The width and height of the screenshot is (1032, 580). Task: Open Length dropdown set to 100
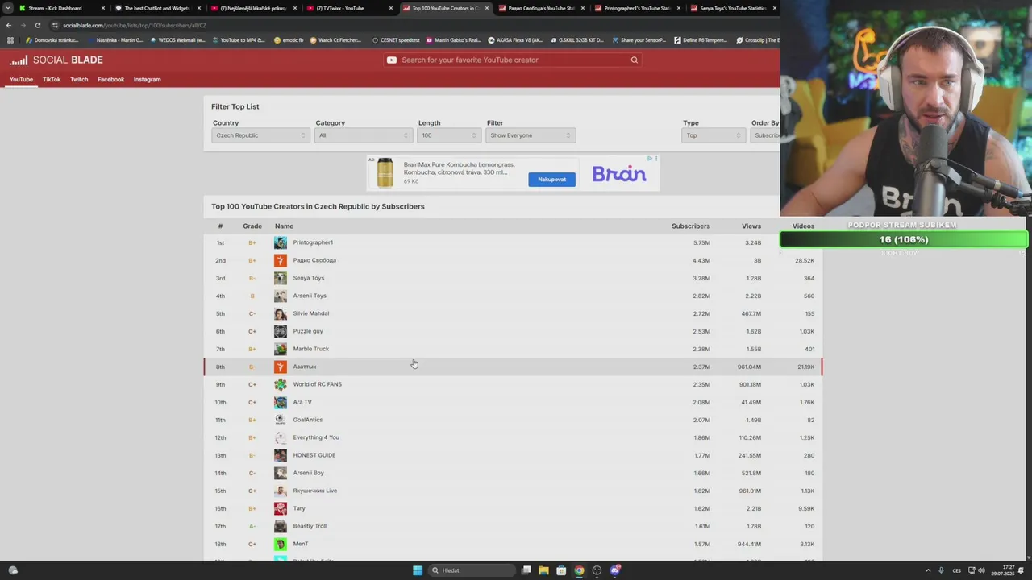click(449, 135)
